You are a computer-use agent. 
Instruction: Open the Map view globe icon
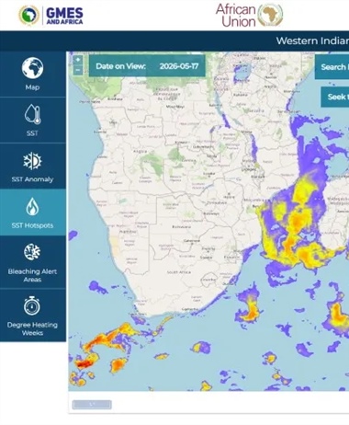(32, 68)
